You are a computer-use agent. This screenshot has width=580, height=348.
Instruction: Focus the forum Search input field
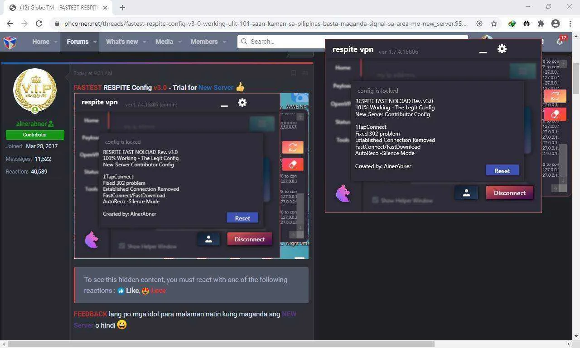pyautogui.click(x=353, y=42)
